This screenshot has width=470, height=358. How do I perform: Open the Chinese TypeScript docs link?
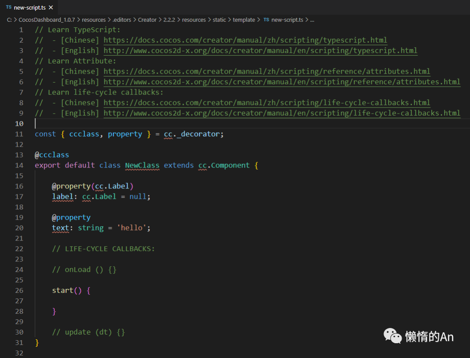pyautogui.click(x=245, y=40)
